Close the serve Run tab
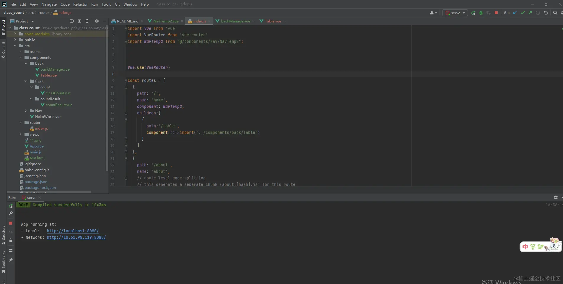 40,198
